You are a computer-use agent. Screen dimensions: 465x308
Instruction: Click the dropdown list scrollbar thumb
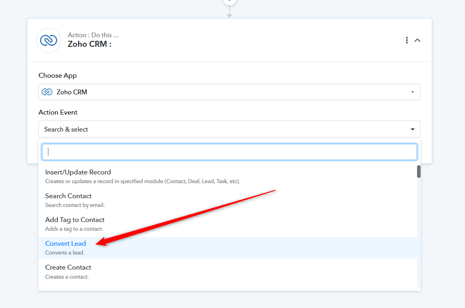[x=419, y=172]
